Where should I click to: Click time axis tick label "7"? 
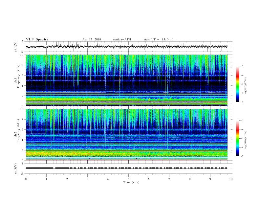click(x=169, y=179)
